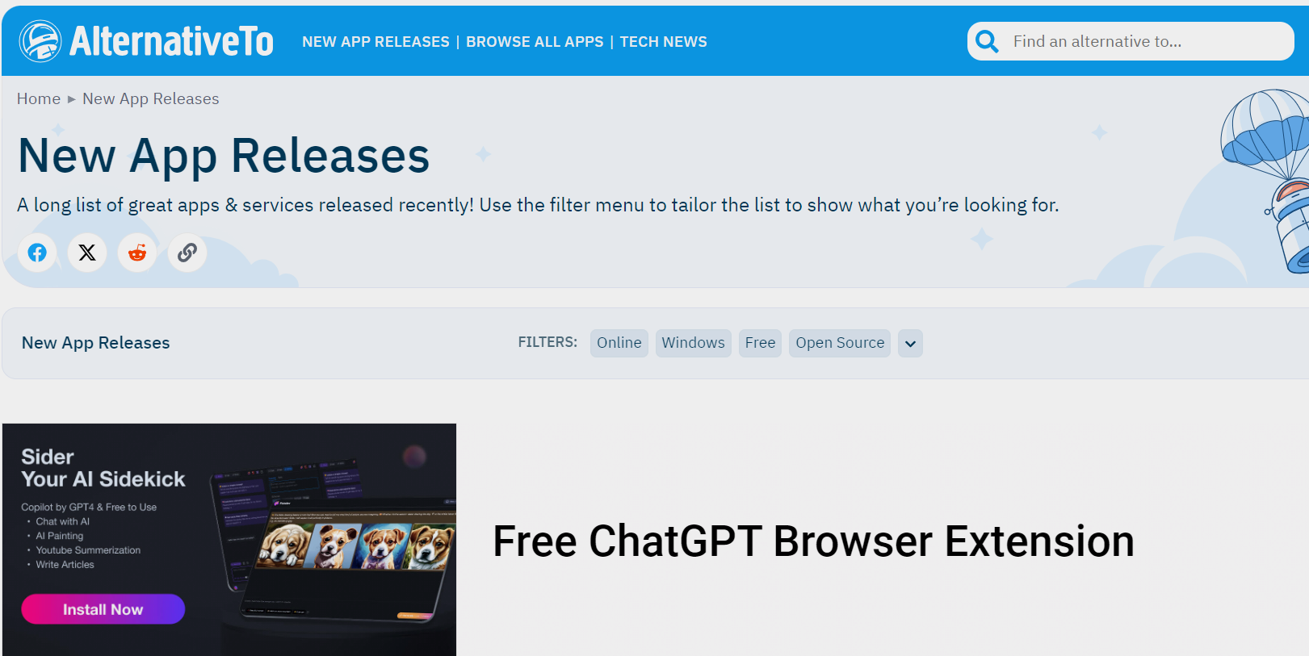The height and width of the screenshot is (656, 1309).
Task: Click 'Free ChatGPT Browser Extension' headline
Action: coord(813,541)
